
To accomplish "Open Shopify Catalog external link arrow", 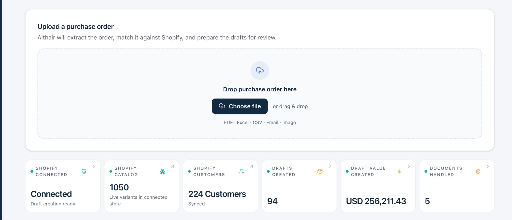I will click(172, 166).
